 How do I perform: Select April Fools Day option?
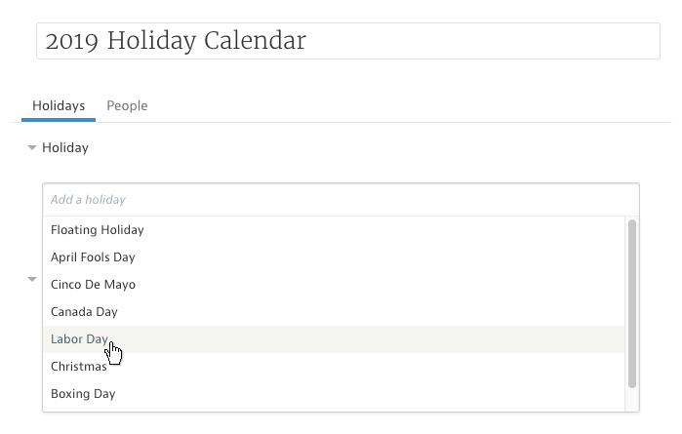pyautogui.click(x=93, y=257)
